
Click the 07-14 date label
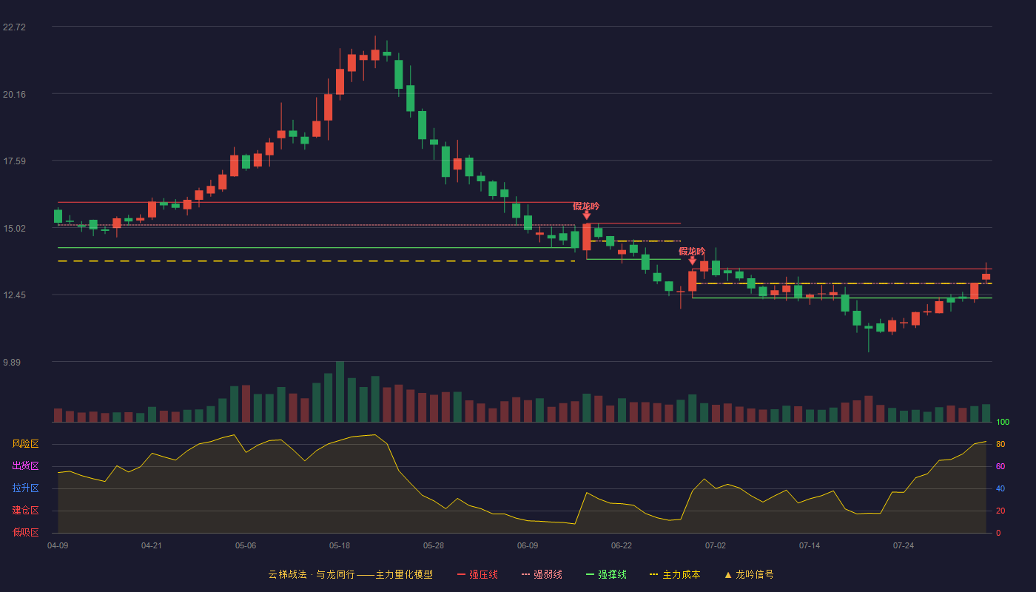(810, 545)
